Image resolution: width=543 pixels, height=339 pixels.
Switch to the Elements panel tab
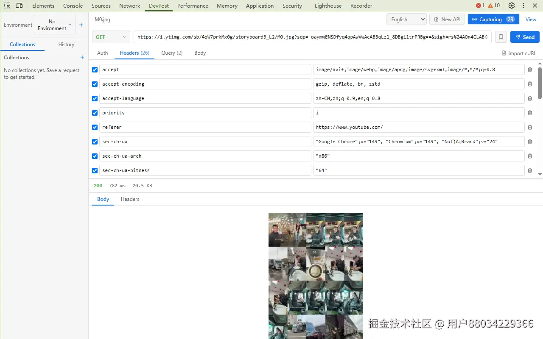point(43,6)
